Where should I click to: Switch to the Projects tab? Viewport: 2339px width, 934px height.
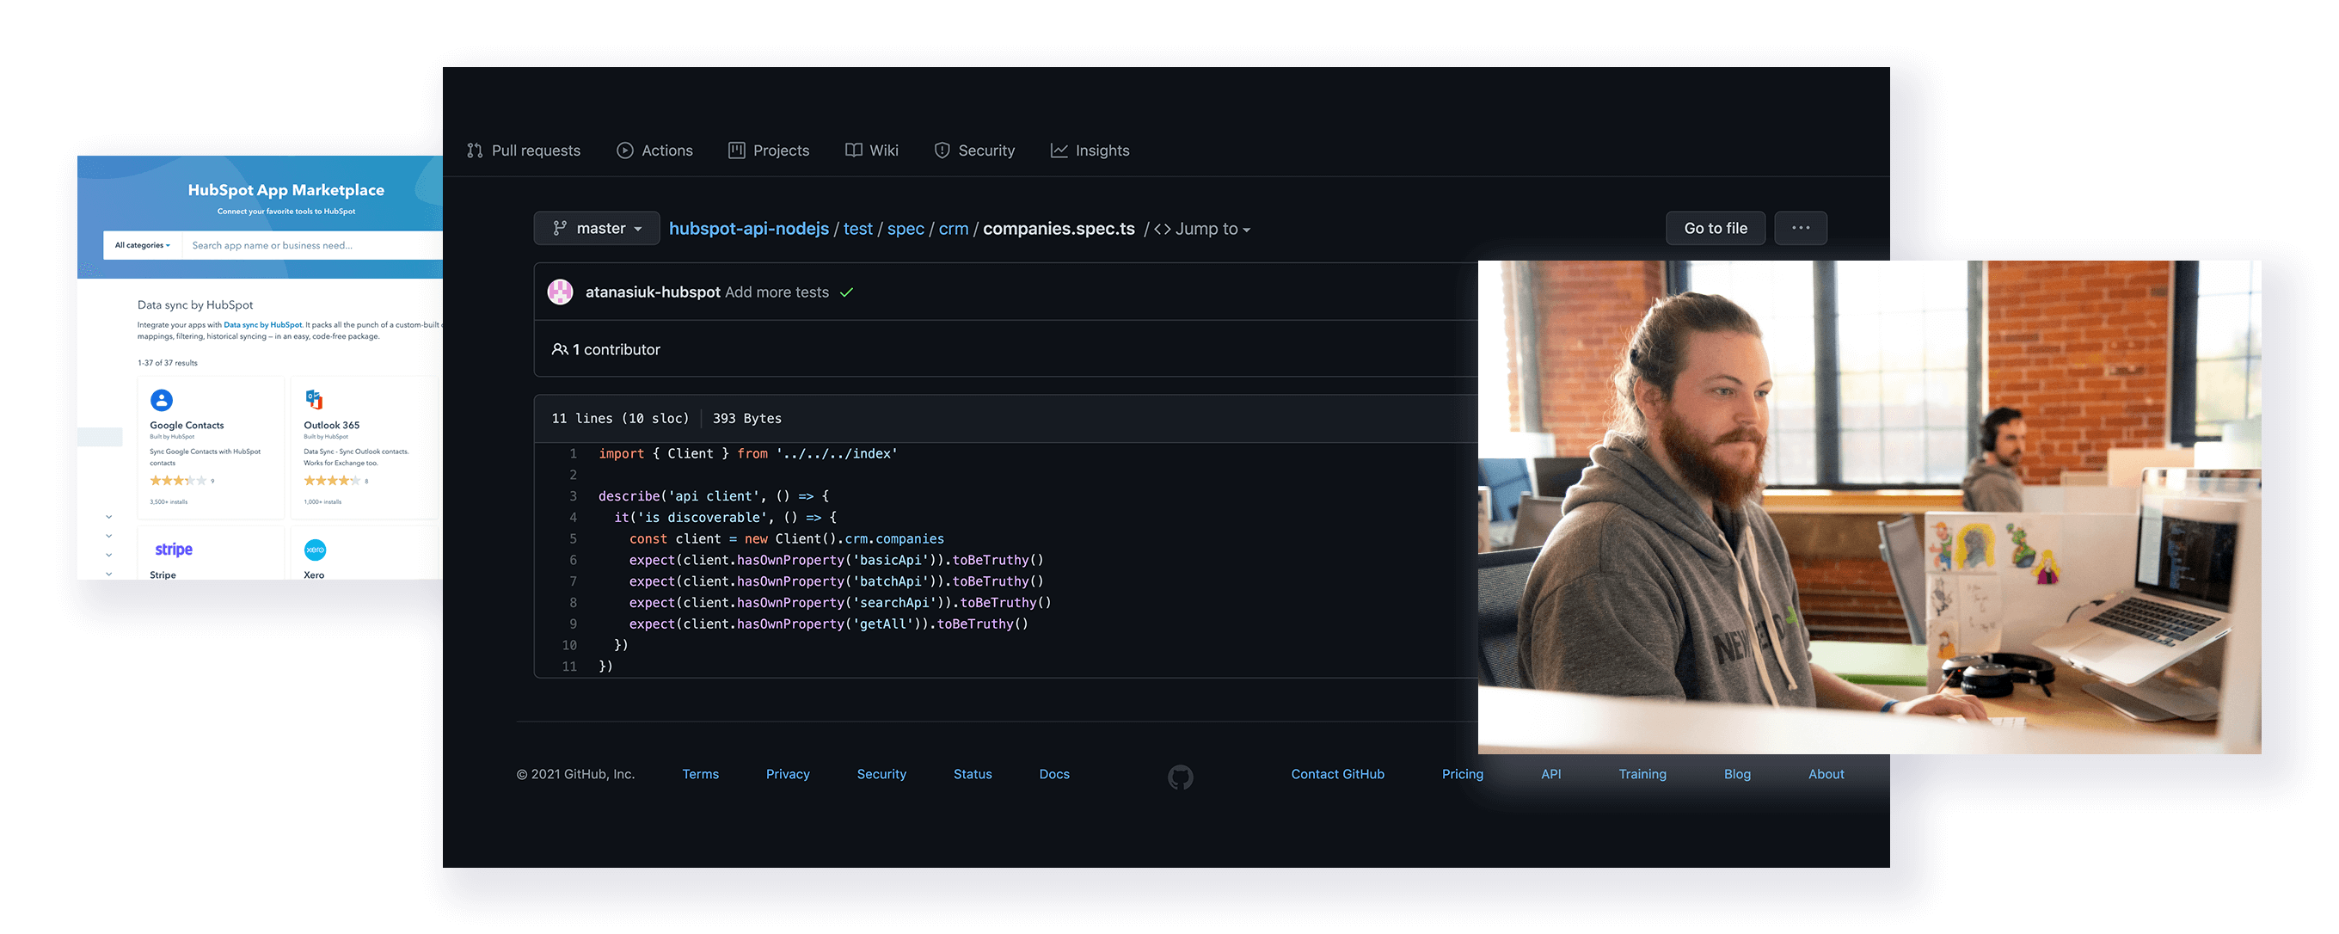769,151
